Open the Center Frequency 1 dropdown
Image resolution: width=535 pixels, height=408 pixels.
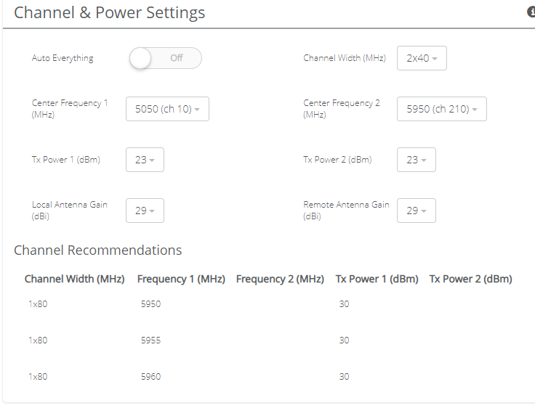click(x=167, y=109)
